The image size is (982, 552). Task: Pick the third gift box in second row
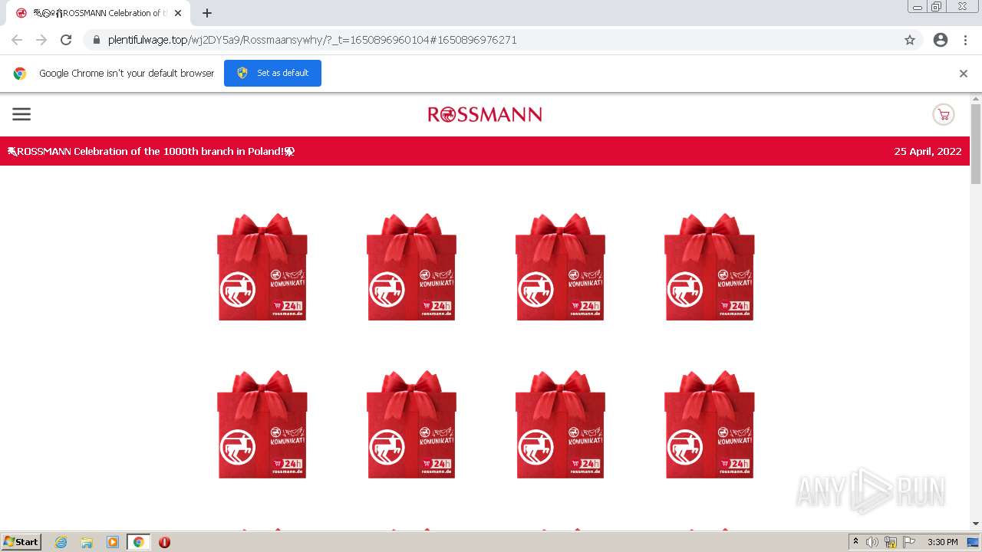560,425
